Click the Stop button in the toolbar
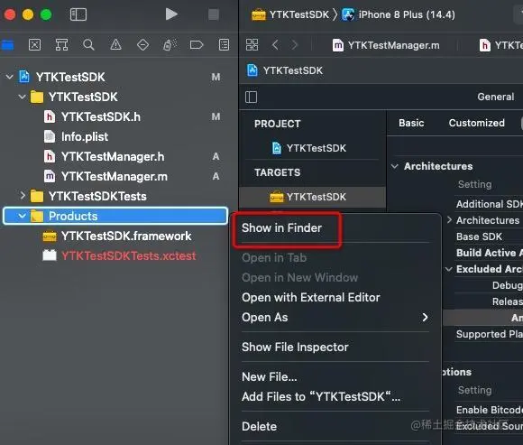 (x=214, y=14)
